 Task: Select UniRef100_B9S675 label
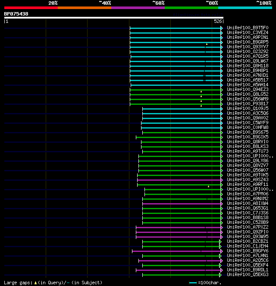[x=248, y=132]
